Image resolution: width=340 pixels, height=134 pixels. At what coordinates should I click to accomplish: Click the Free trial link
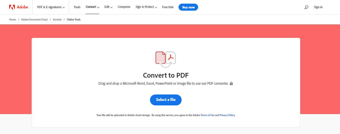point(168,7)
